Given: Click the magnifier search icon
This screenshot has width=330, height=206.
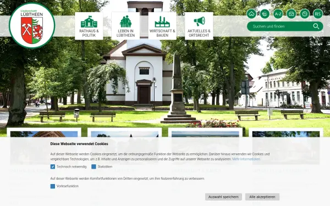Looking at the screenshot, I should [316, 26].
